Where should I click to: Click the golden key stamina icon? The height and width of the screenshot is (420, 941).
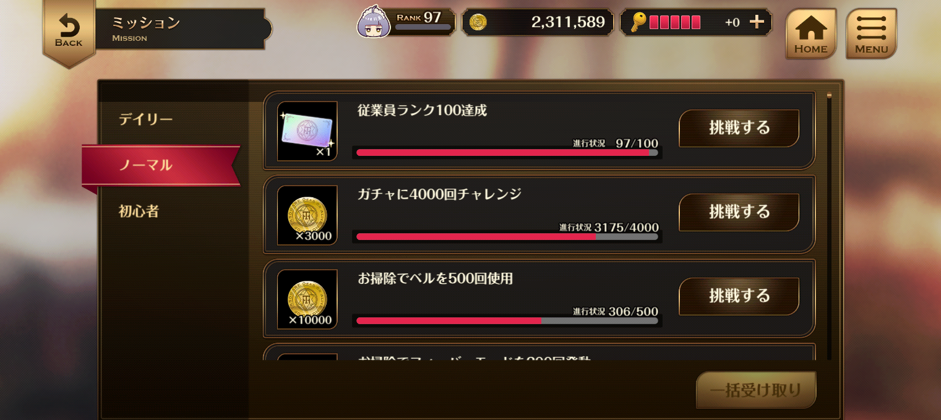point(638,22)
